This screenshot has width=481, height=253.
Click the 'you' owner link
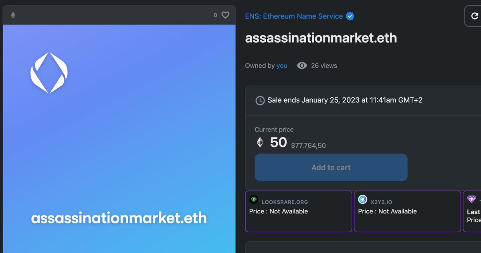coord(282,66)
